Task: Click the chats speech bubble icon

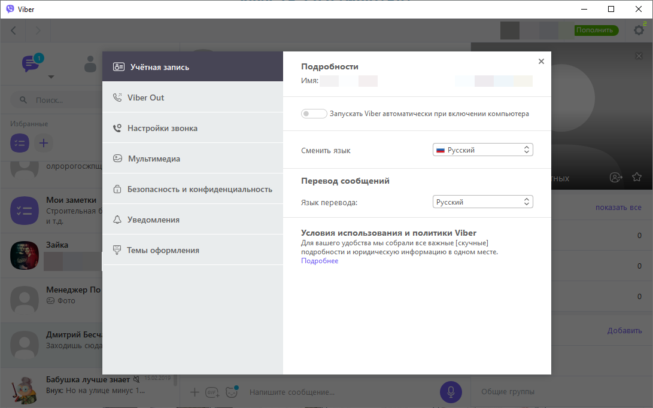Action: (x=31, y=63)
